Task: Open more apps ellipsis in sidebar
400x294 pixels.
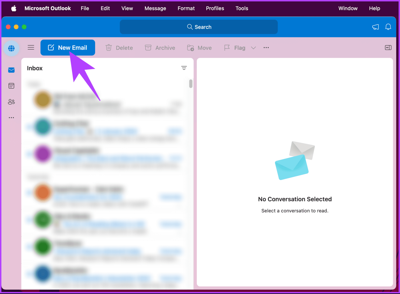Action: (11, 117)
